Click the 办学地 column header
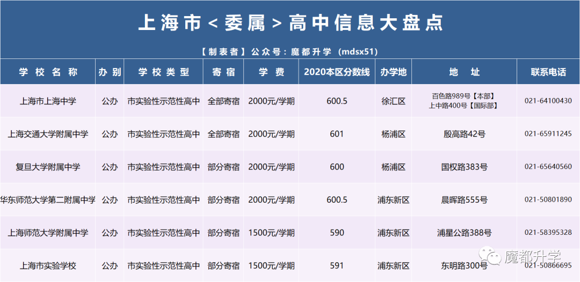 click(394, 72)
